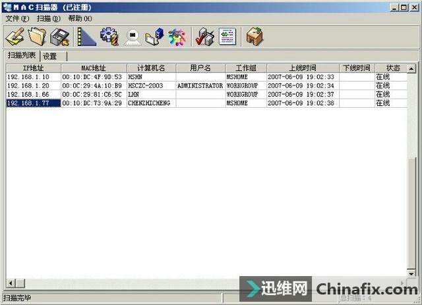Switch to the 设置 tab
This screenshot has width=422, height=305.
[50, 56]
